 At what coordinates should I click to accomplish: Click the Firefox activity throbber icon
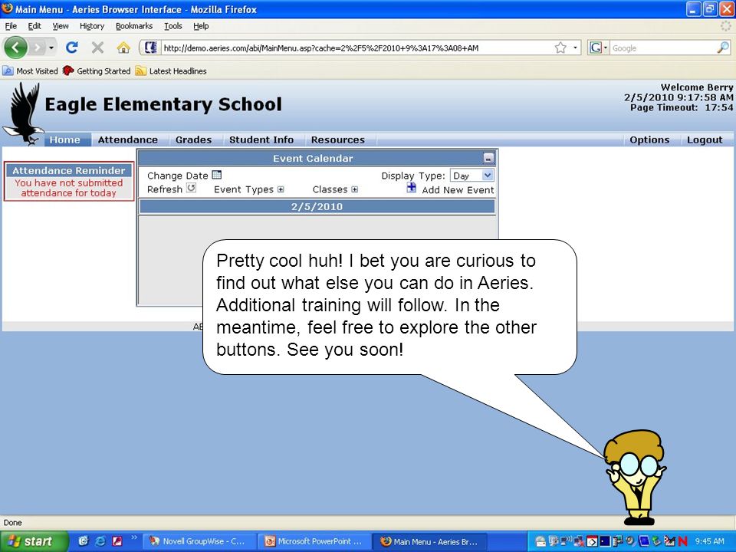tap(725, 26)
